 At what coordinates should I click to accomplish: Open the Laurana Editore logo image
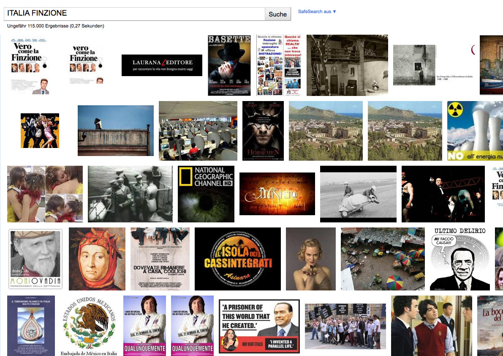162,66
